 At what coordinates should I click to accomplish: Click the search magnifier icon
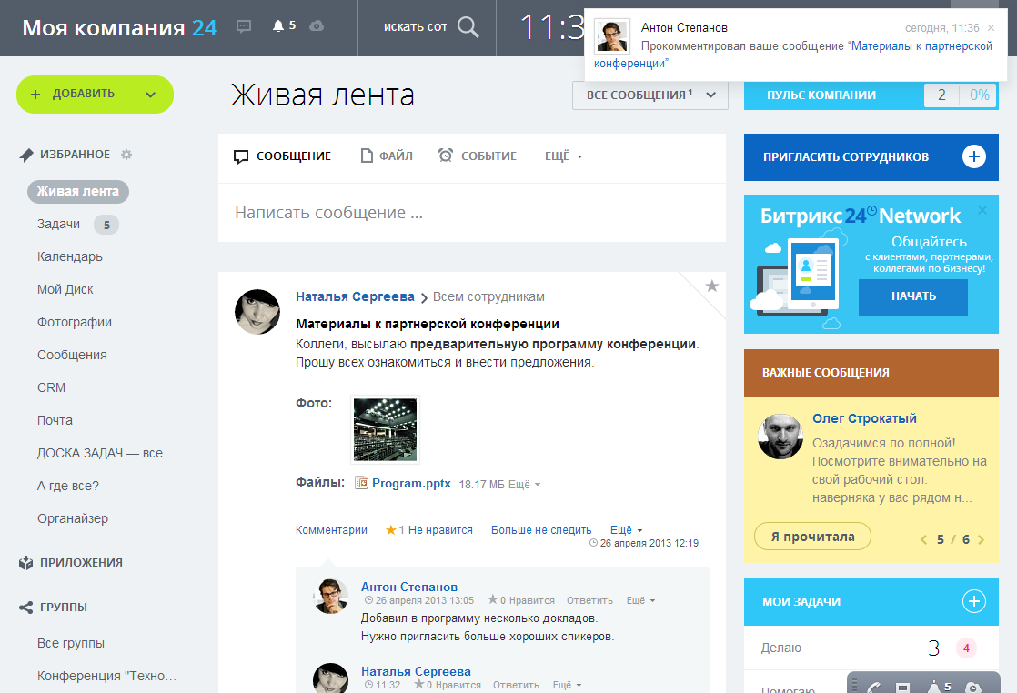point(468,26)
